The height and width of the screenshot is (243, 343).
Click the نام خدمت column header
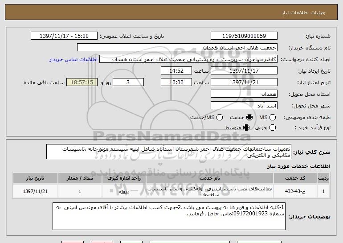[209, 178]
